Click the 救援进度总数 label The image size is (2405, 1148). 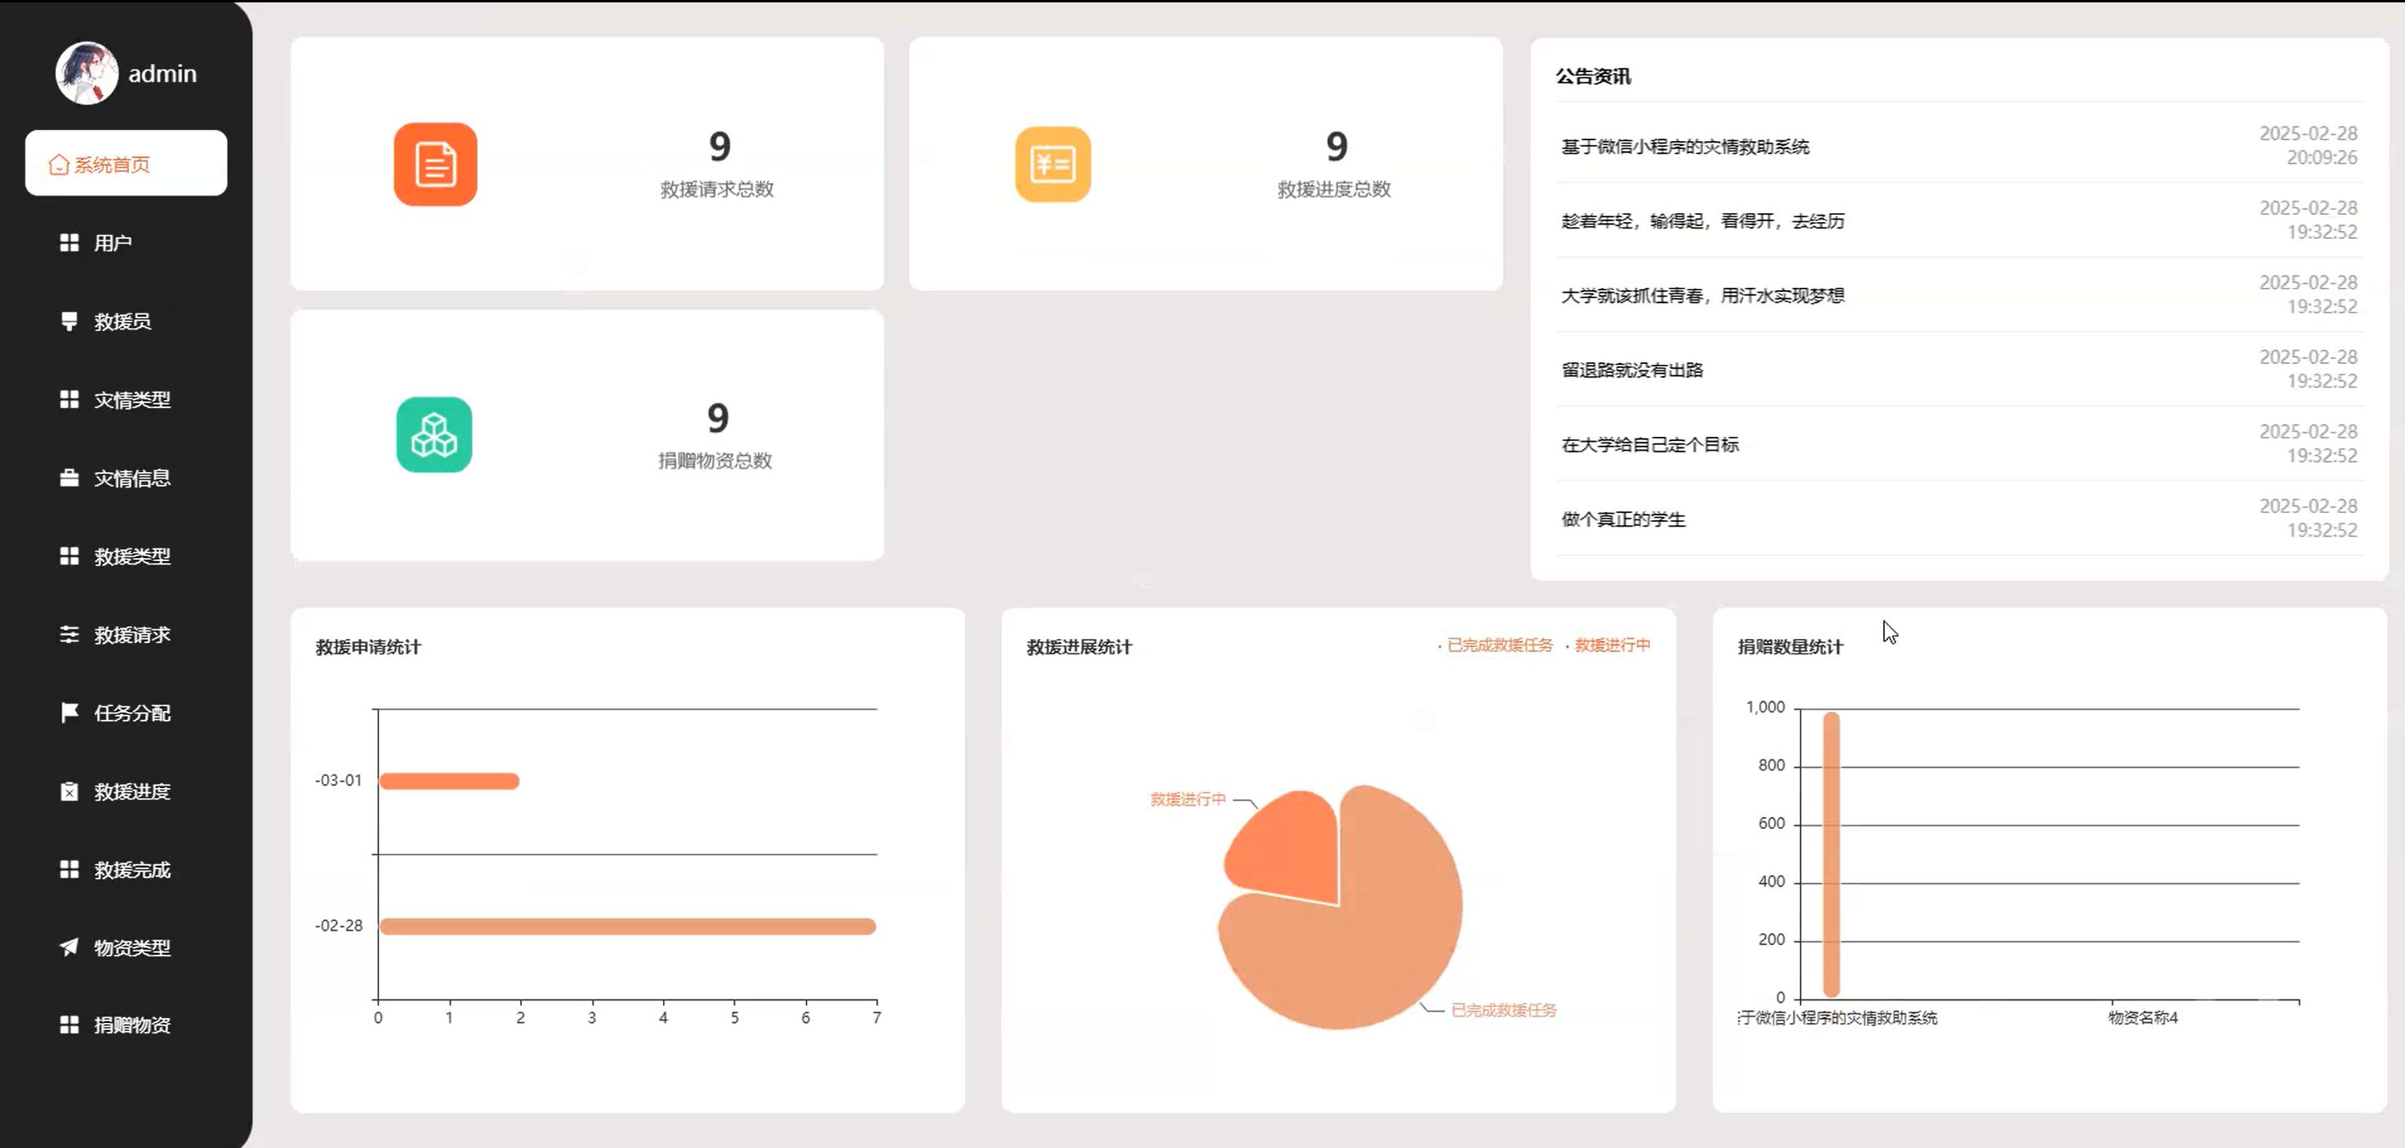click(x=1334, y=189)
